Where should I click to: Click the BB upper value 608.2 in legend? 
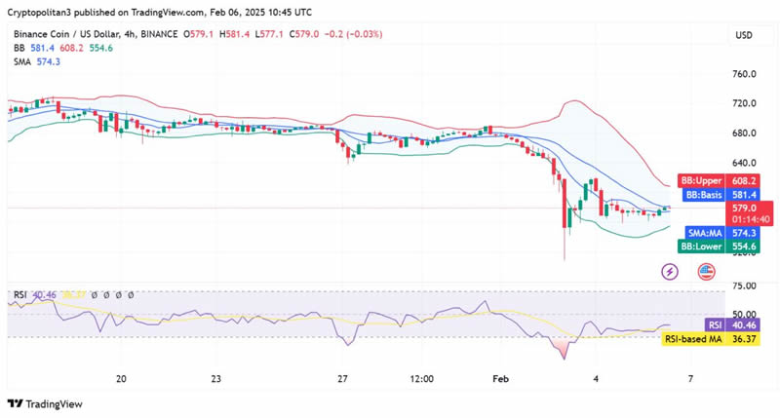tap(72, 48)
